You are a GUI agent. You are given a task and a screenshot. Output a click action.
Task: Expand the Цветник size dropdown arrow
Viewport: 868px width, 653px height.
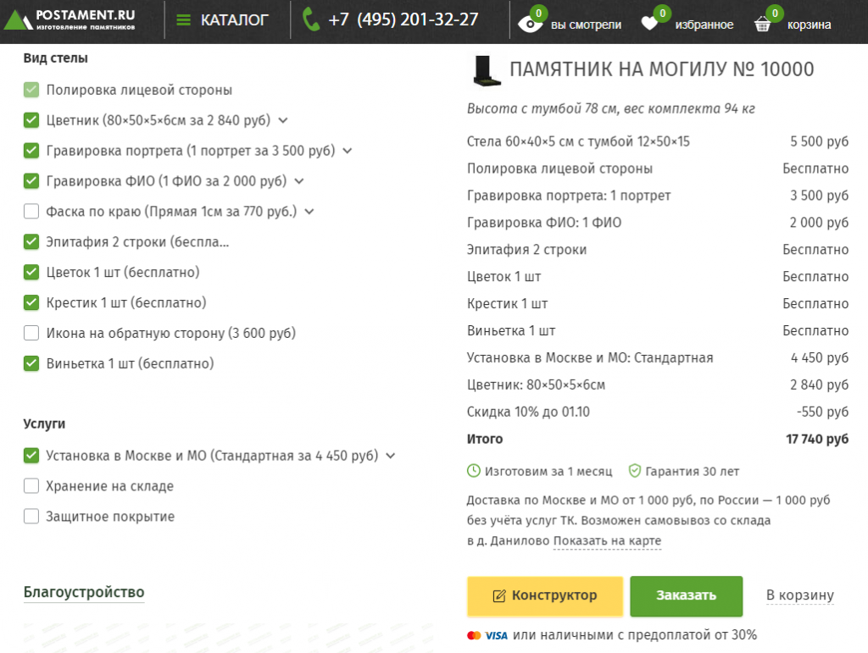(x=283, y=120)
